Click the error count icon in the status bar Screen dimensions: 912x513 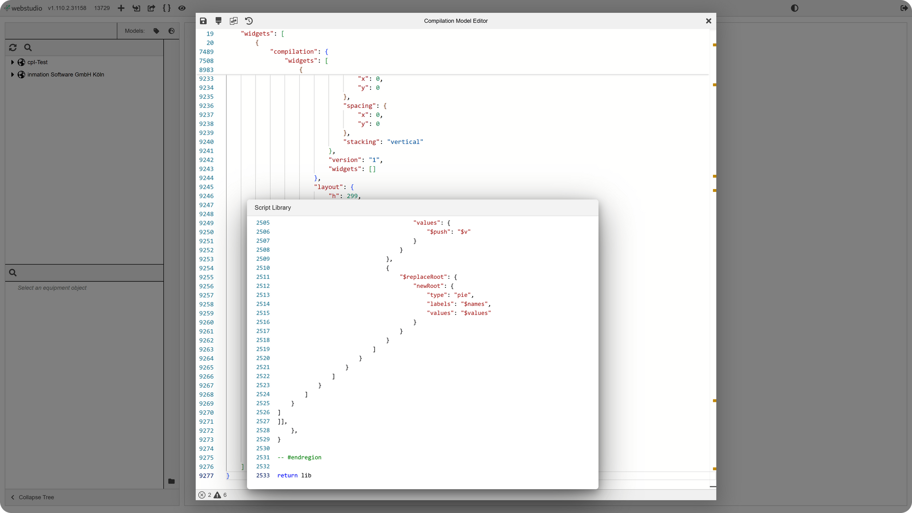click(x=202, y=495)
